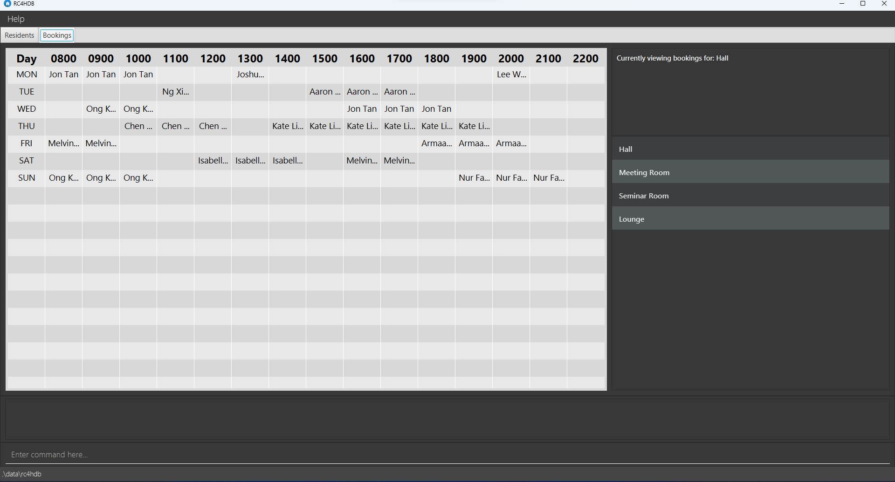Click Jon Tan booking at MON 0800
Viewport: 895px width, 482px height.
pyautogui.click(x=64, y=75)
